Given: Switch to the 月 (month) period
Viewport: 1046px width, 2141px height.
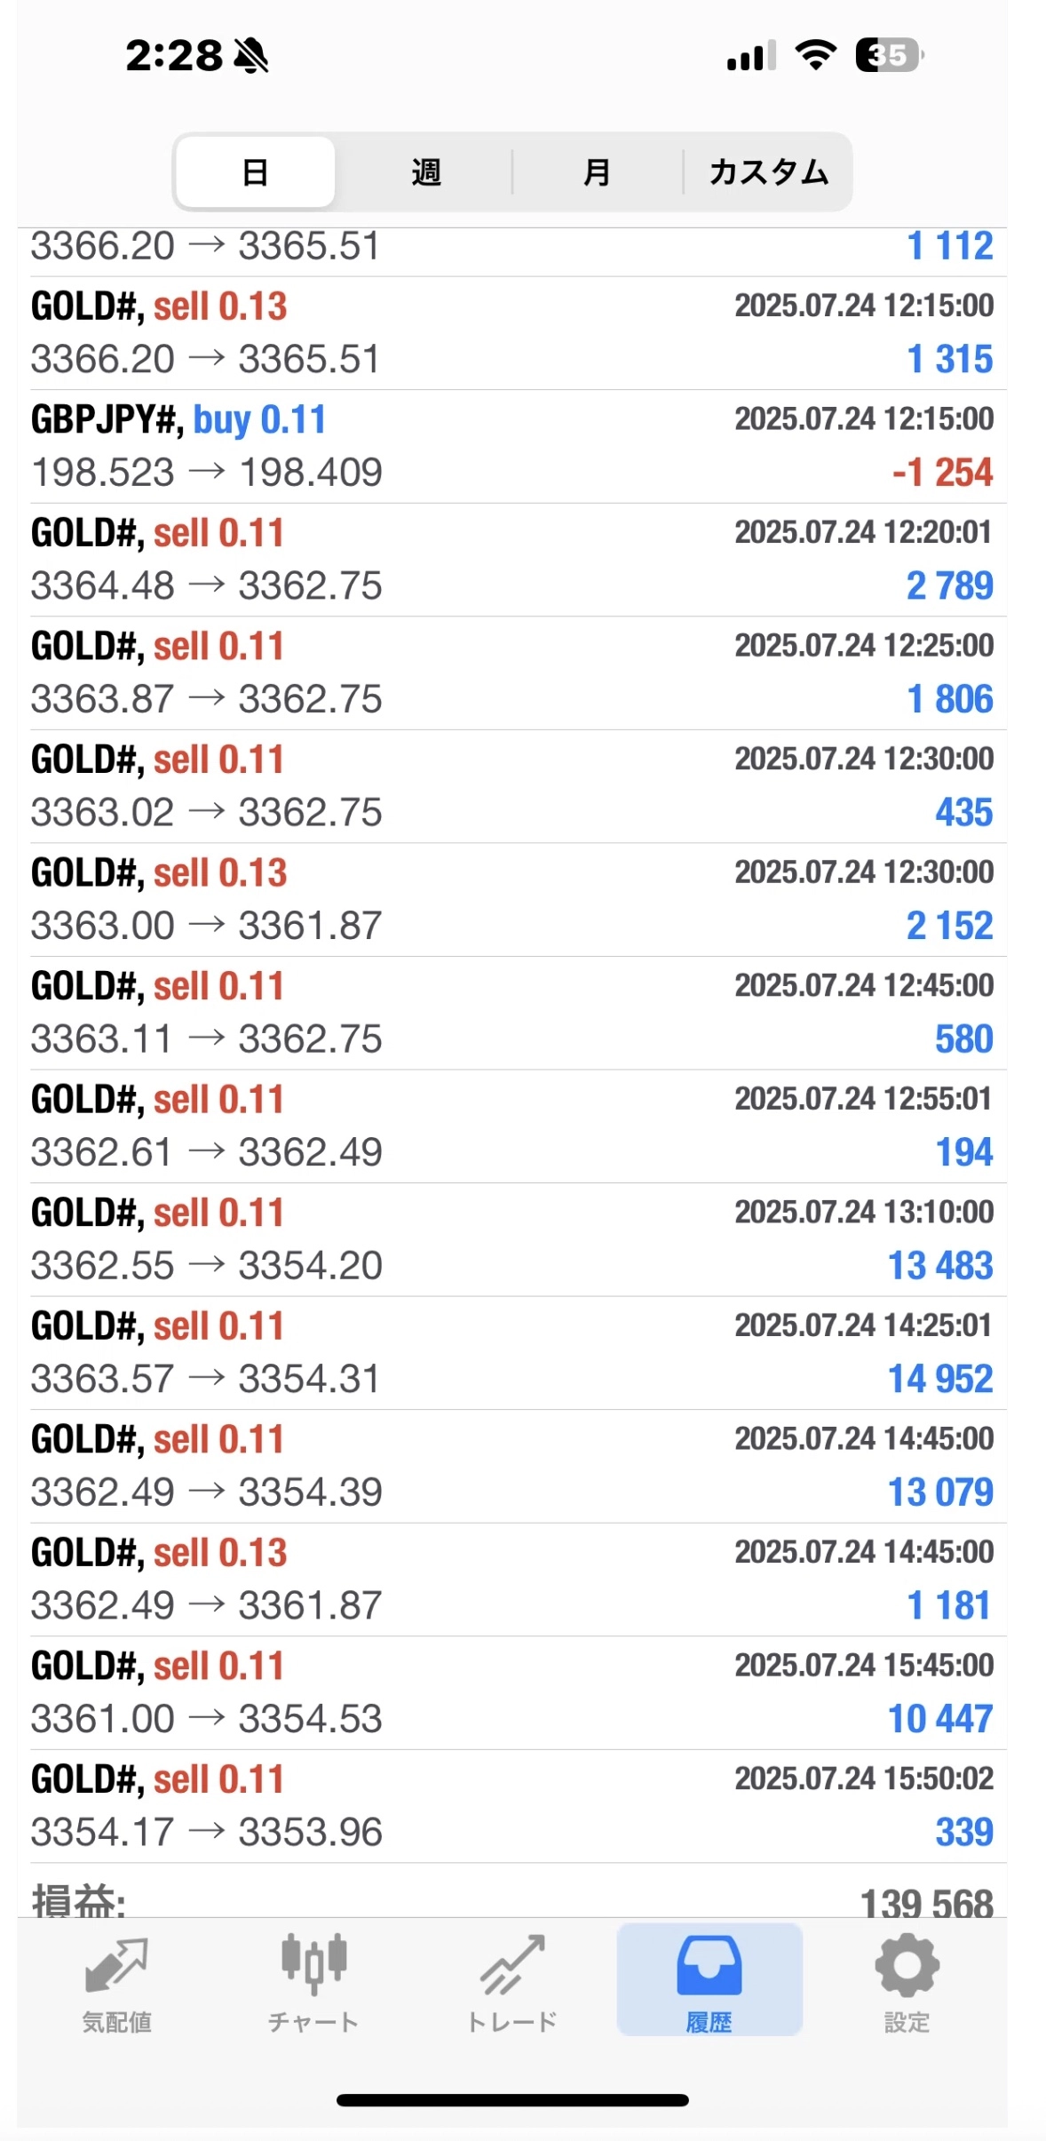Looking at the screenshot, I should 597,172.
